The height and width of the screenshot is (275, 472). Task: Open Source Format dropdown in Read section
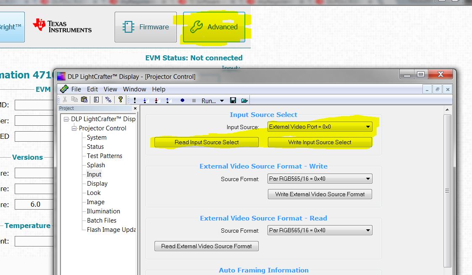[320, 231]
